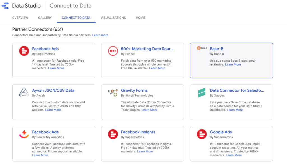Open Facebook Ads by Supermetrics title link
The height and width of the screenshot is (165, 287).
(x=45, y=49)
